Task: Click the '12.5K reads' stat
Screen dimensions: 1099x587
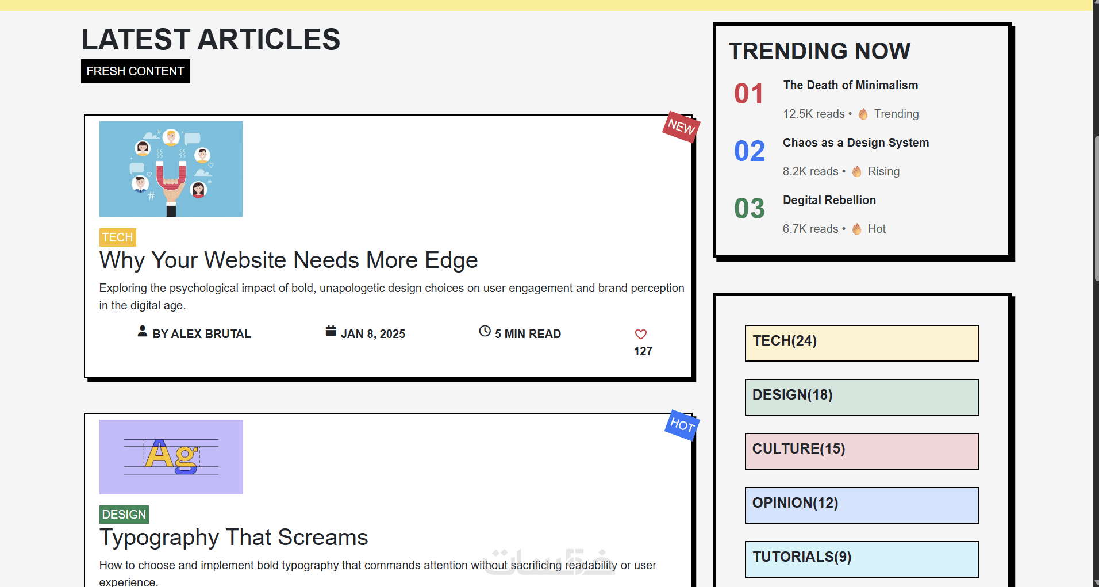Action: coord(813,114)
